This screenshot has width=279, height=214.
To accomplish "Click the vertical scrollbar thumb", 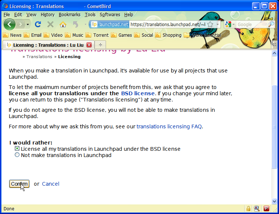I will tap(274, 126).
